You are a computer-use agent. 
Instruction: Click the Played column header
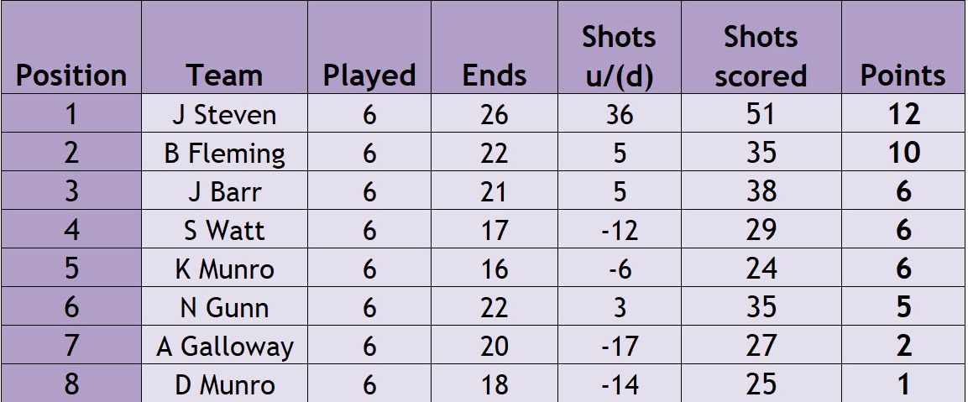point(369,47)
